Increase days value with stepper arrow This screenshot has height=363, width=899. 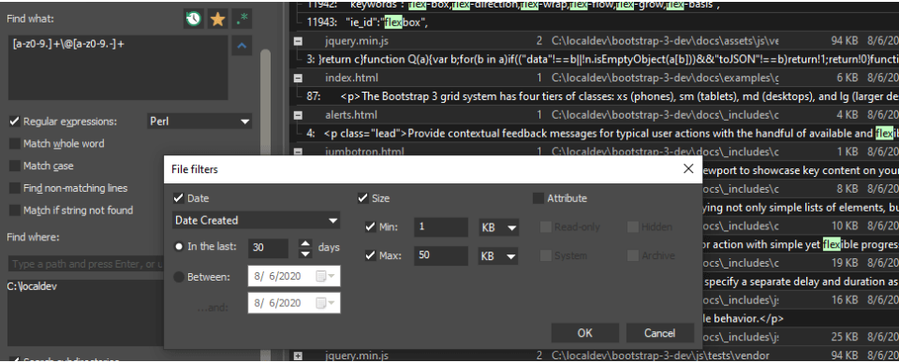(x=305, y=242)
